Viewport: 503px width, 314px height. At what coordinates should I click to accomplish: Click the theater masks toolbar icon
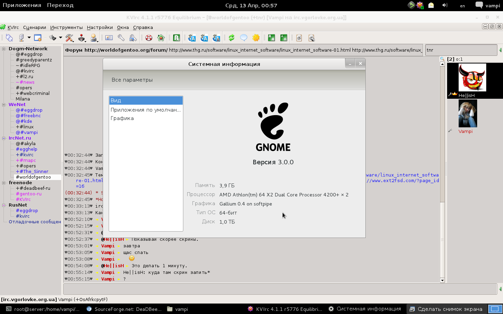pos(53,38)
